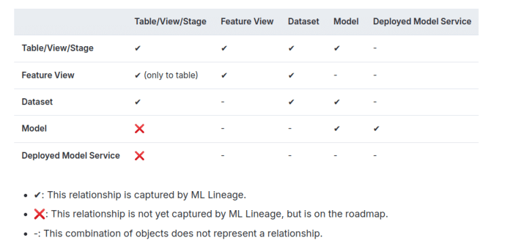Click the Dataset row label

pos(37,102)
